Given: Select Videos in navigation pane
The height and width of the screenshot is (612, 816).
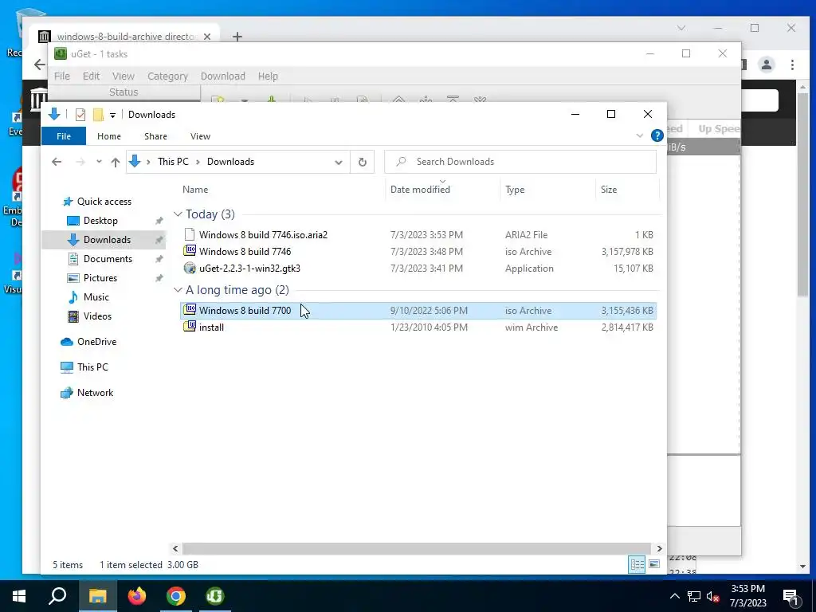Looking at the screenshot, I should pos(97,316).
